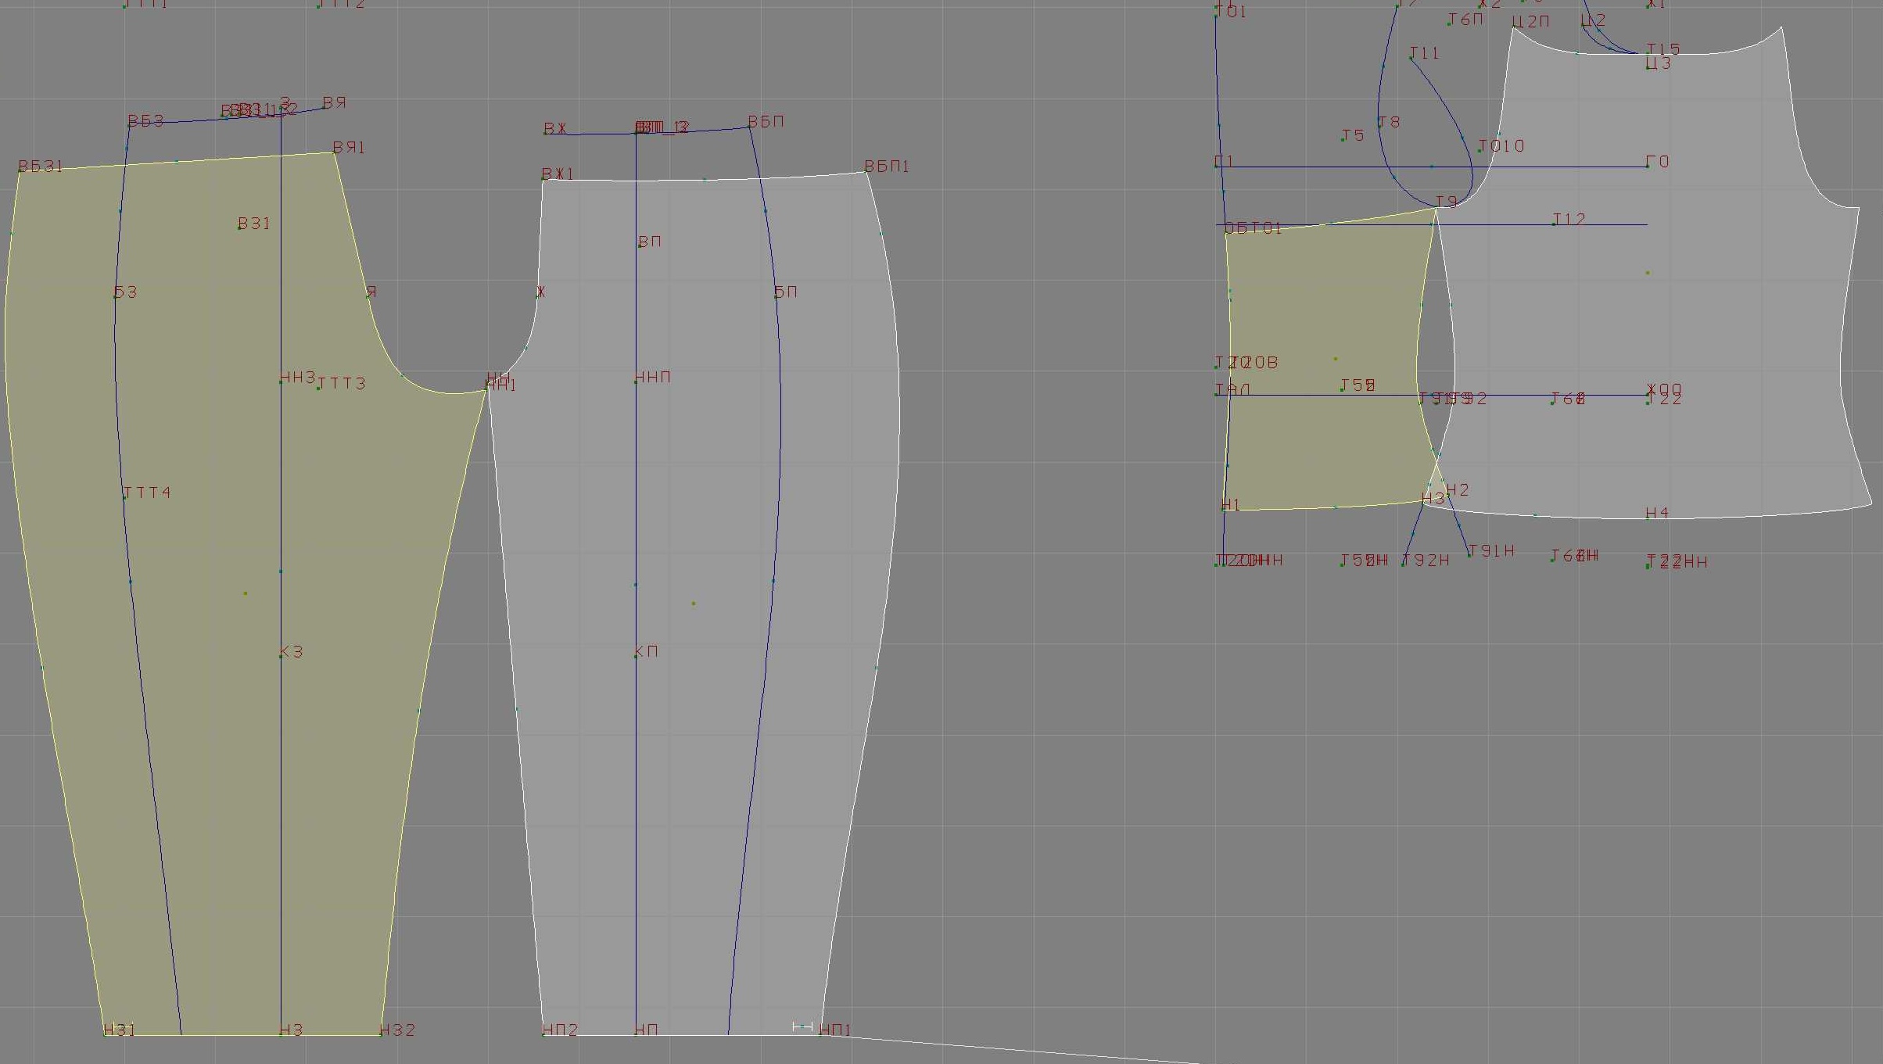Click the Т91Н point below bodice
Image resolution: width=1883 pixels, height=1064 pixels.
tap(1470, 556)
